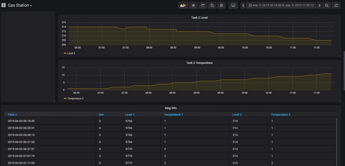Open the Tank 2 Level panel title menu

pyautogui.click(x=199, y=18)
